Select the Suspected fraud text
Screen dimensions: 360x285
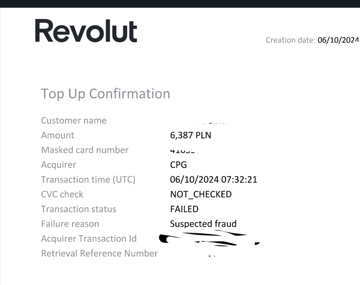203,224
